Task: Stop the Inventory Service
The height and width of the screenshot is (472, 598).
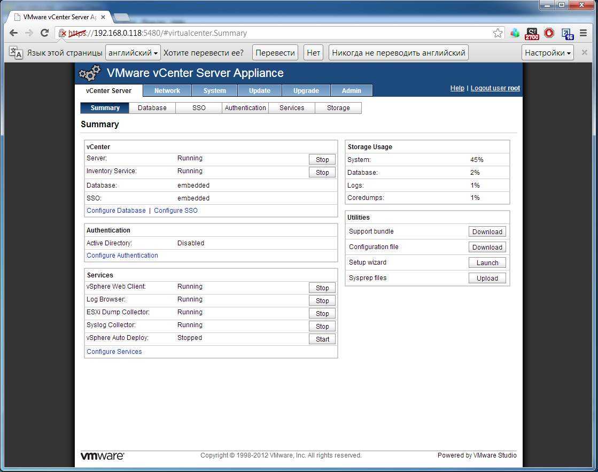Action: pyautogui.click(x=322, y=173)
